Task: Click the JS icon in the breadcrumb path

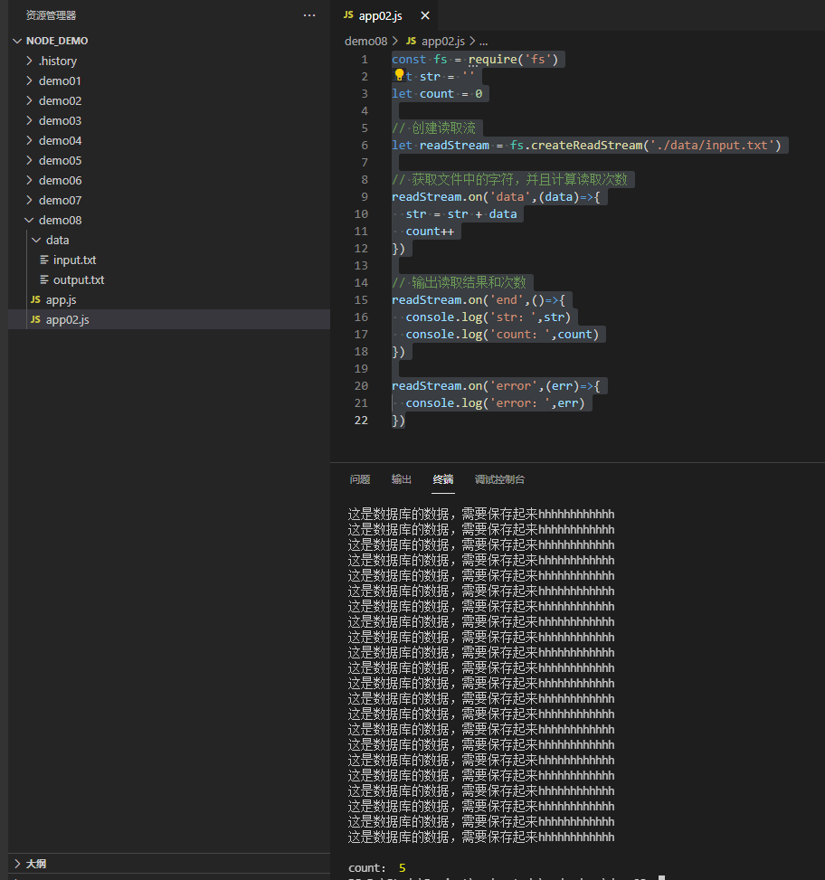Action: point(412,41)
